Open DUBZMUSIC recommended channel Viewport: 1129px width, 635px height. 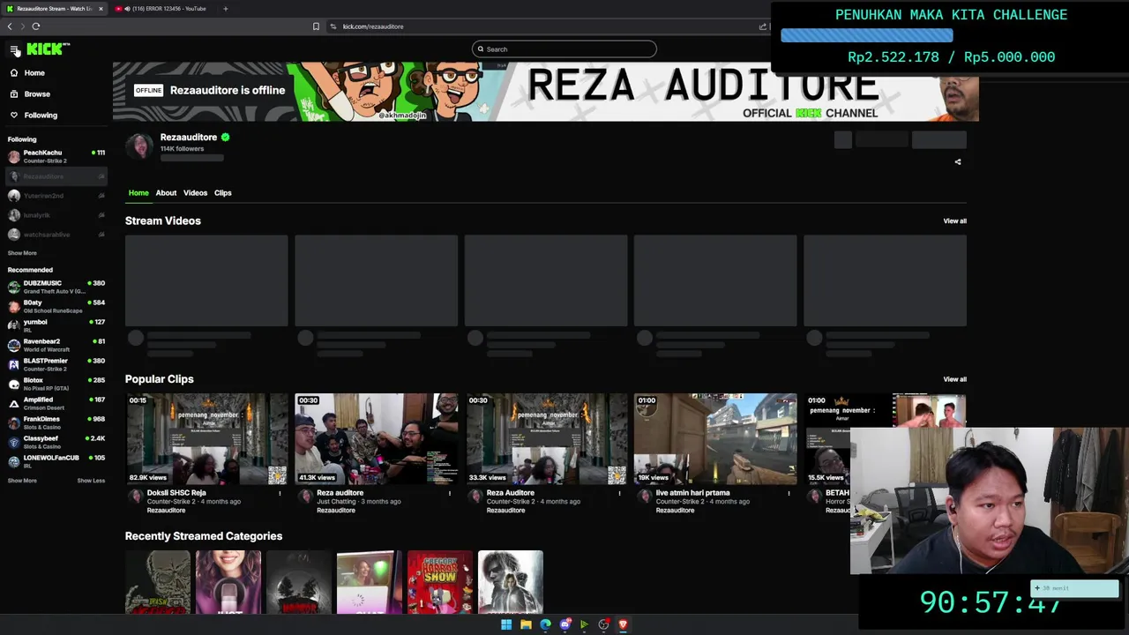55,287
